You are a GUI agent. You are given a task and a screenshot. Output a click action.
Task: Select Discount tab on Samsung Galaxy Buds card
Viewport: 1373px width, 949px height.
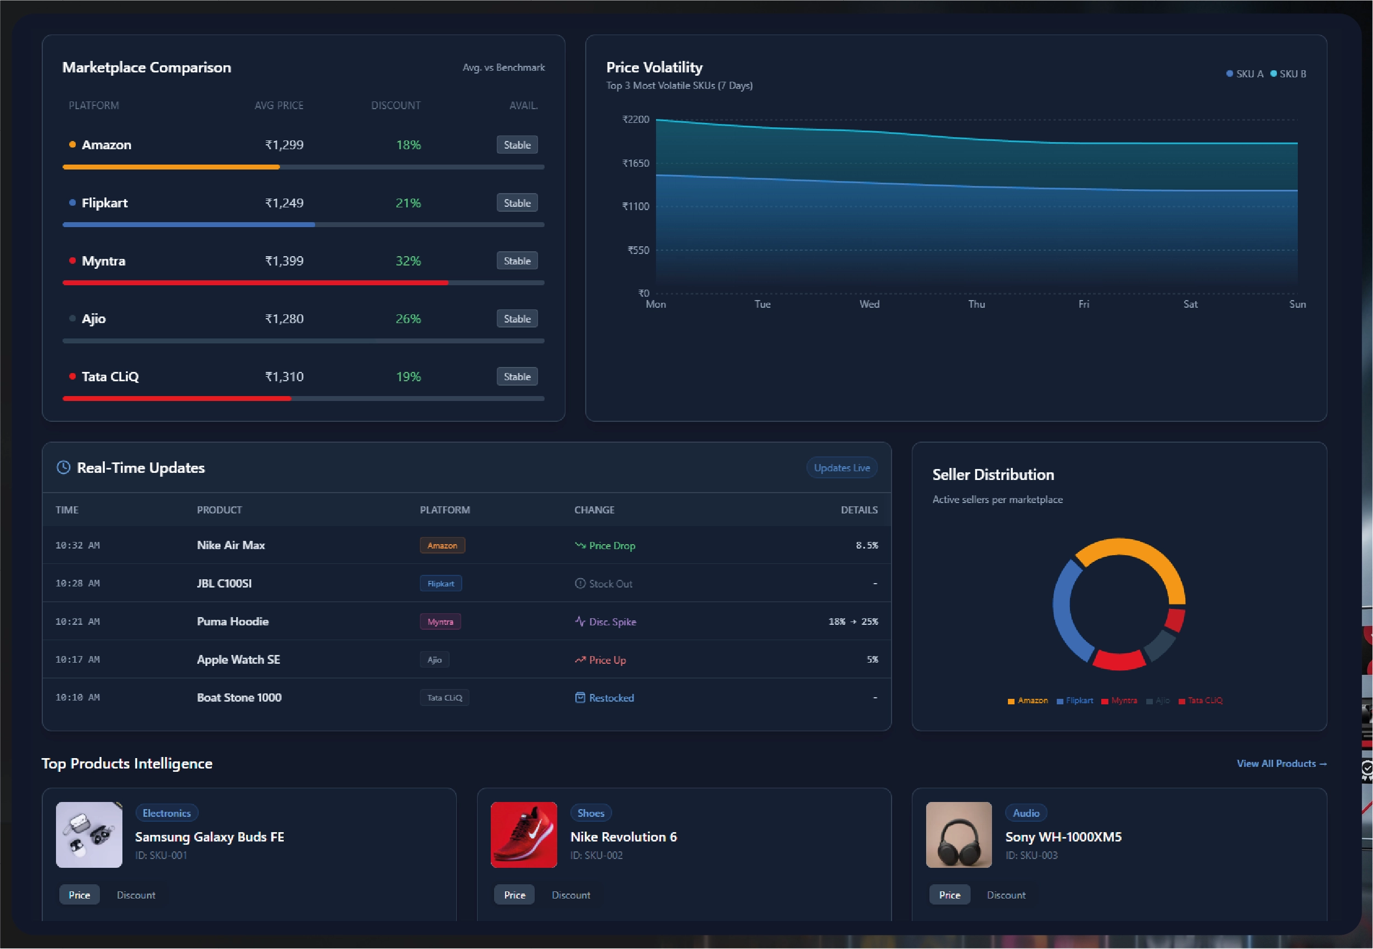pyautogui.click(x=136, y=895)
